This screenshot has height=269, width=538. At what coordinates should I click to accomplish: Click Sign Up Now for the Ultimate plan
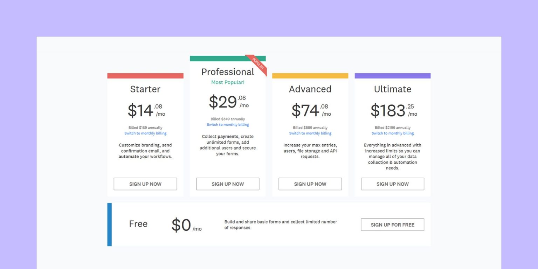coord(392,184)
